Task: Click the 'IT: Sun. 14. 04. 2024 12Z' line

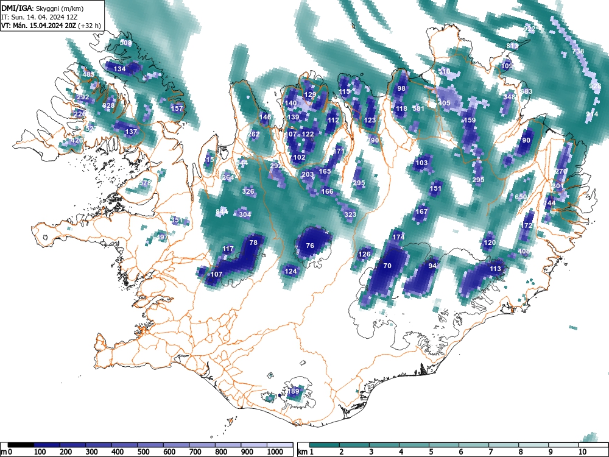Action: point(39,17)
